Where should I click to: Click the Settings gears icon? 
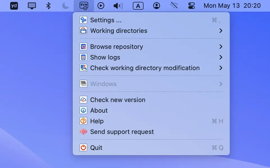point(83,20)
